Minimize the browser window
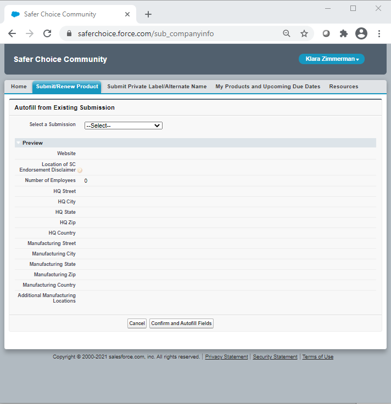The image size is (391, 404). click(x=328, y=9)
